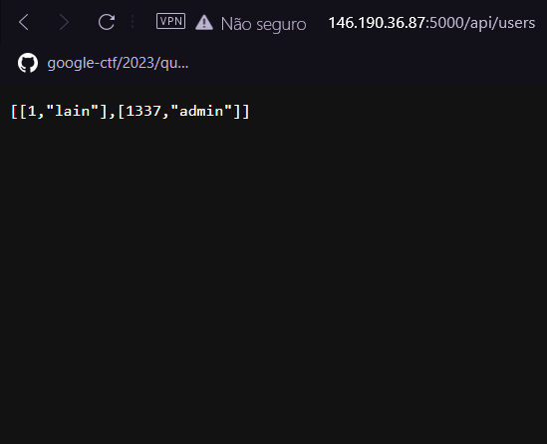Click the "lain" username in the JSON
The height and width of the screenshot is (444, 547).
coord(73,111)
